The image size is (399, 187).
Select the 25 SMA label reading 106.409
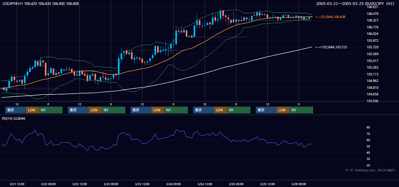click(330, 17)
